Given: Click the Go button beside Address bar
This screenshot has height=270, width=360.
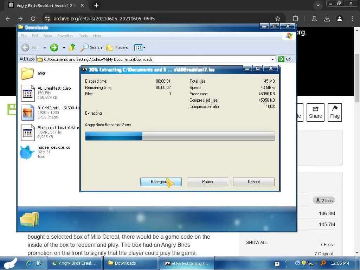Looking at the screenshot, I should coord(284,59).
